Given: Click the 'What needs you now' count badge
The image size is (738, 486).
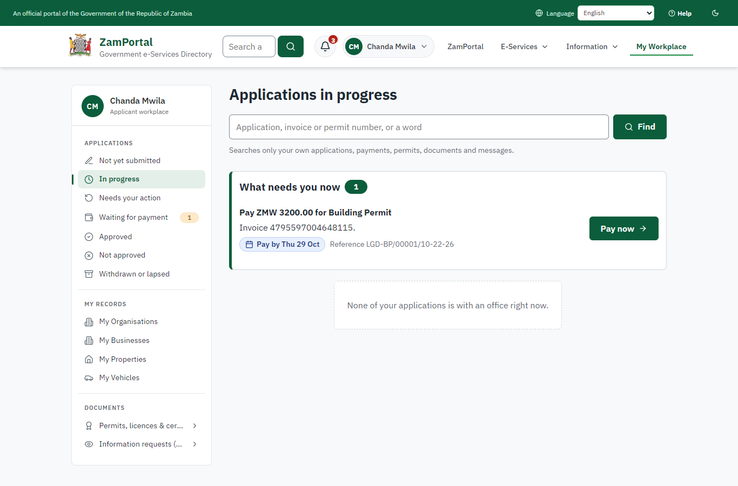Looking at the screenshot, I should (356, 187).
